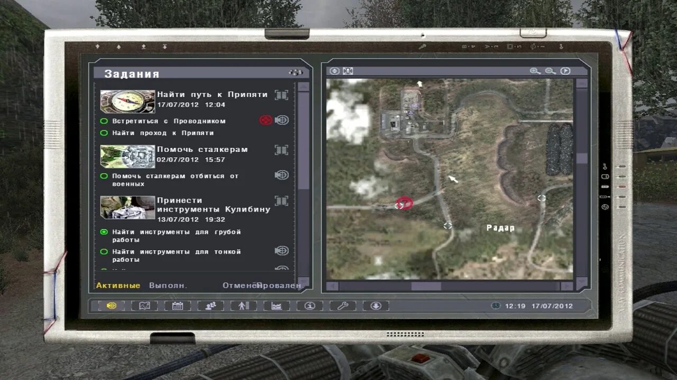The height and width of the screenshot is (380, 677).
Task: Toggle the map locator for инструменты для тонкой работы
Action: [282, 251]
